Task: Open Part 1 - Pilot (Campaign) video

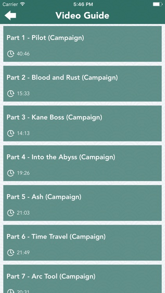Action: (x=82, y=44)
